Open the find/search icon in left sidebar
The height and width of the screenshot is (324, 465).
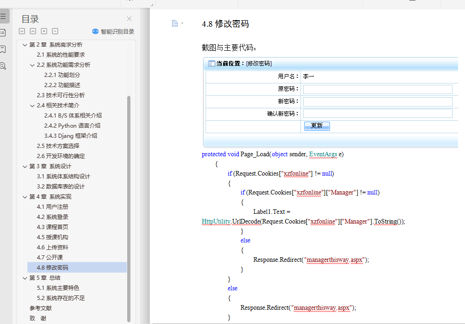(x=3, y=66)
